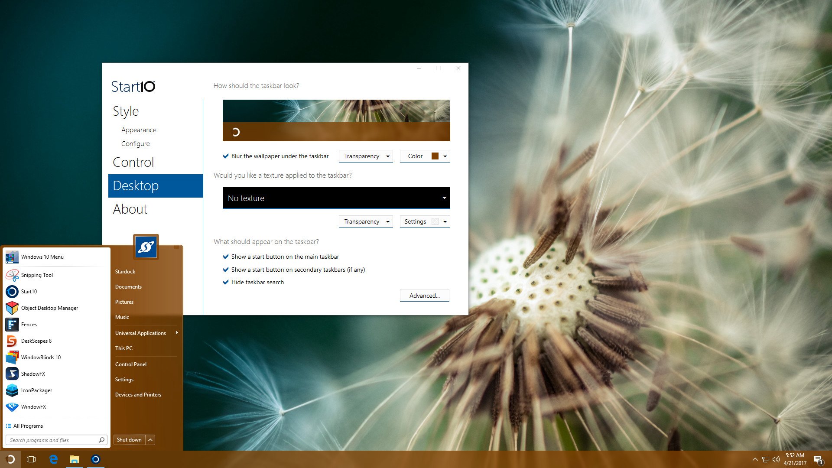Open the No texture dropdown

(336, 198)
